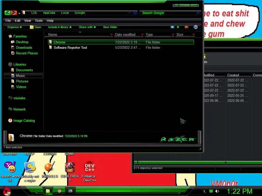Go back with the green back arrow
Viewport: 262px width, 196px height.
(x=7, y=13)
